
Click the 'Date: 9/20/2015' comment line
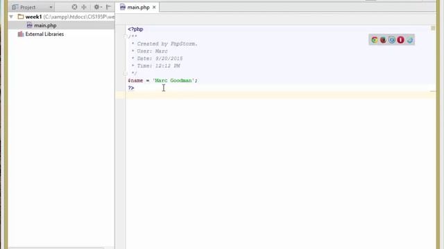(157, 58)
